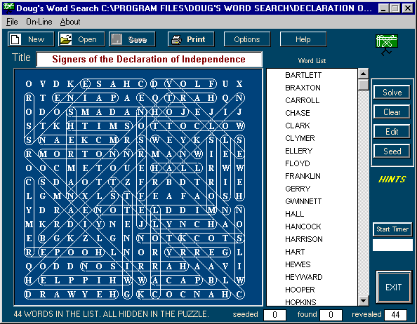Viewport: 417px width, 324px height.
Task: Click the Open folder icon
Action: (x=66, y=39)
